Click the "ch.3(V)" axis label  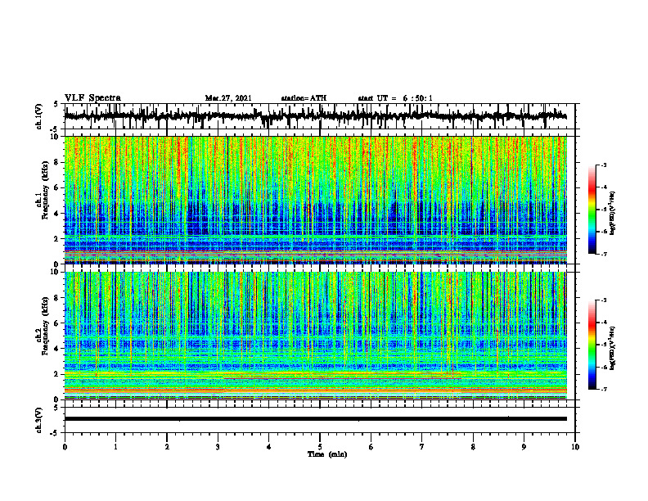click(x=39, y=420)
